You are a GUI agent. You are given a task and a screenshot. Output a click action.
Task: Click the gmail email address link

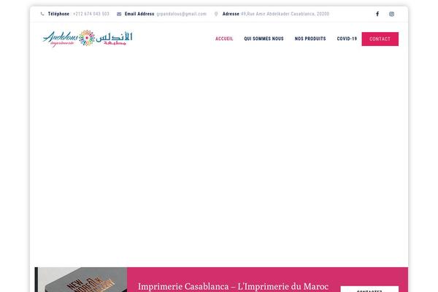click(x=181, y=14)
